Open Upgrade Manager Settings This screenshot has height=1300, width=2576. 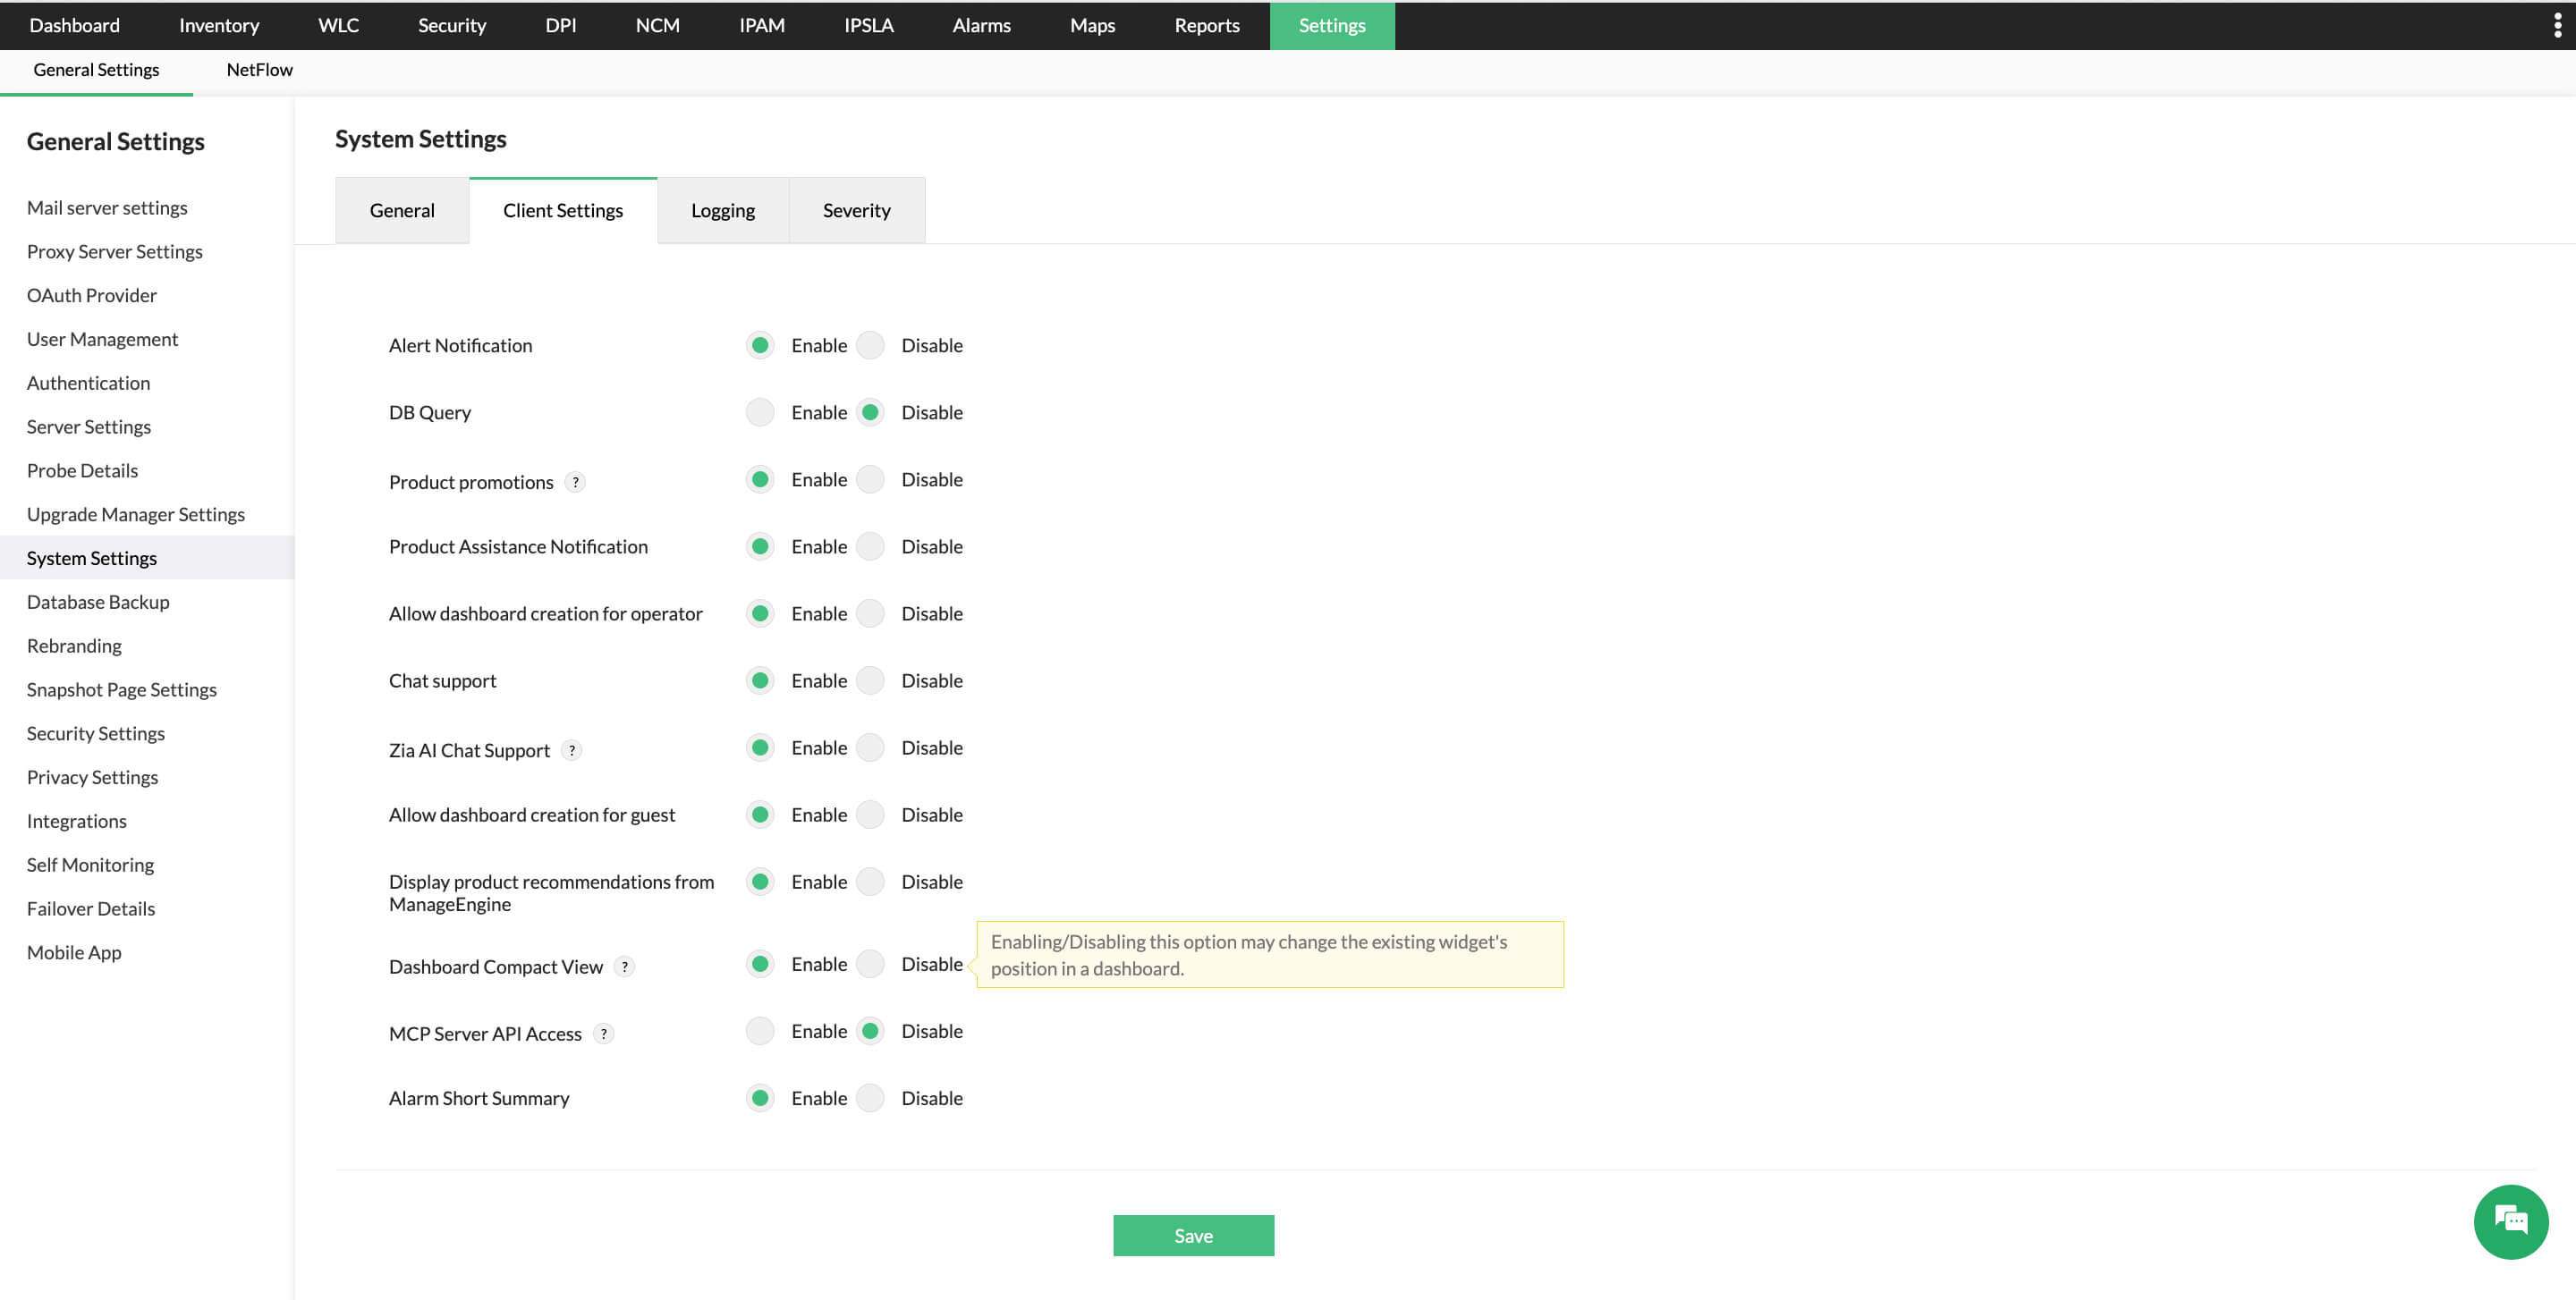click(136, 515)
